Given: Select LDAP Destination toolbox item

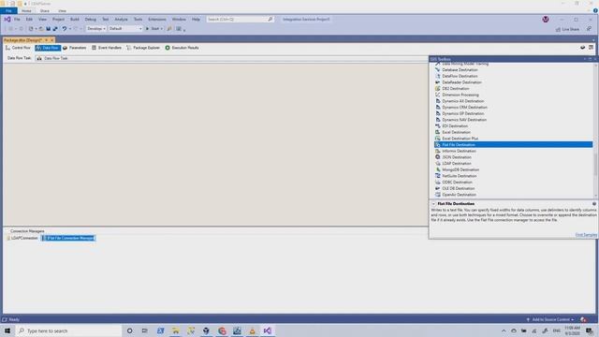Looking at the screenshot, I should point(457,164).
